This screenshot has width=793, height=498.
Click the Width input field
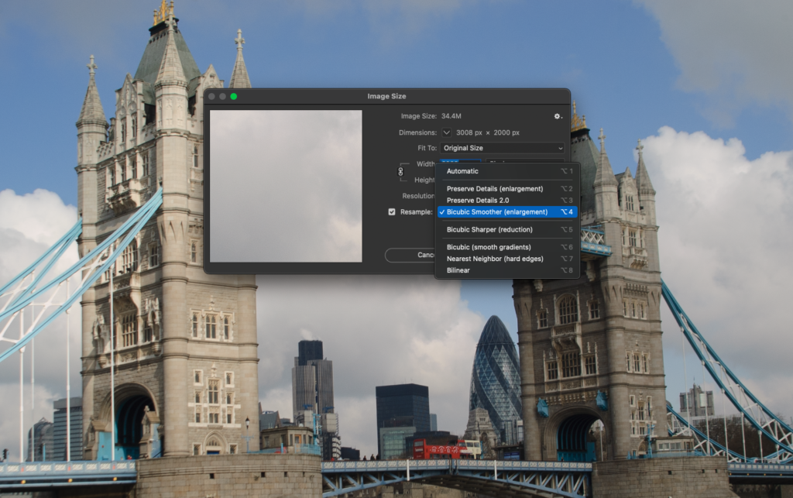click(460, 161)
